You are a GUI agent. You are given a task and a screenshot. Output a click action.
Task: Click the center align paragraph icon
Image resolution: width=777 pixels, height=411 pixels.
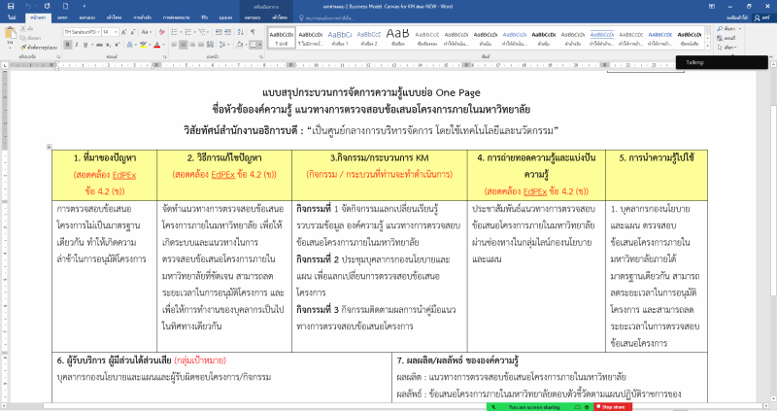[x=183, y=45]
